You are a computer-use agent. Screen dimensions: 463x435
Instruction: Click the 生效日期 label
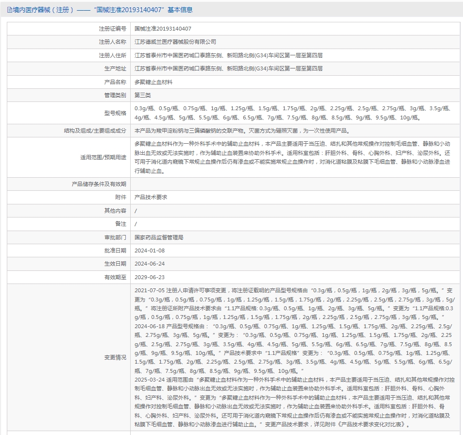point(115,264)
